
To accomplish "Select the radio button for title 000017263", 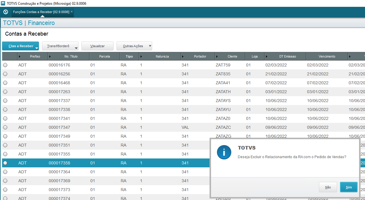I will click(x=5, y=92).
